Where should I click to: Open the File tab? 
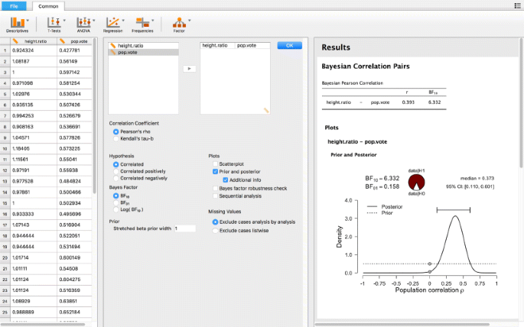(x=14, y=5)
